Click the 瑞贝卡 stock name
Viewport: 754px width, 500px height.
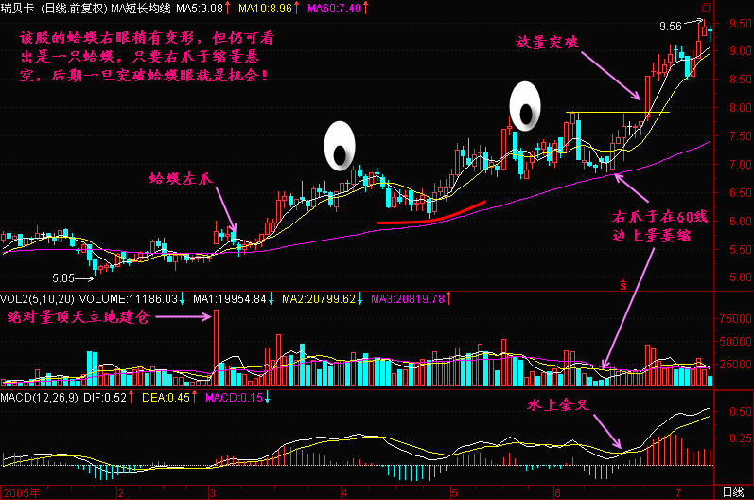click(x=20, y=9)
